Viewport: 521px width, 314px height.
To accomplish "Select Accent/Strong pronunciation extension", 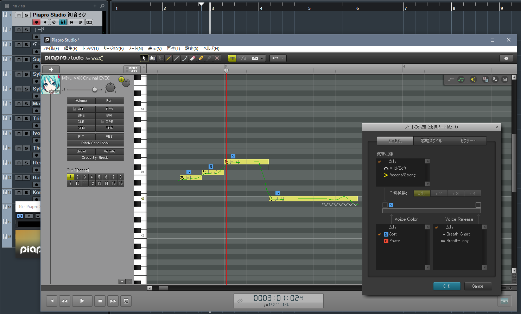I will click(x=402, y=175).
